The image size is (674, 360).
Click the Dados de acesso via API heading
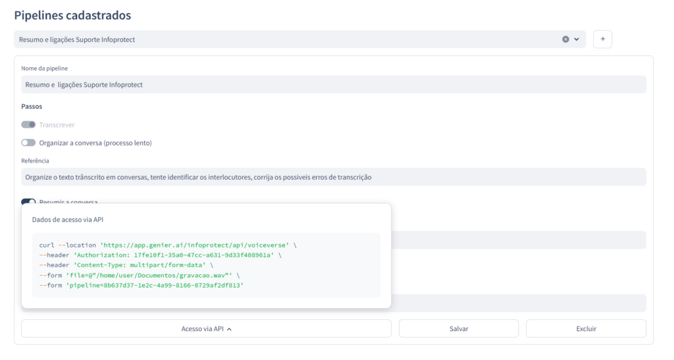point(68,220)
